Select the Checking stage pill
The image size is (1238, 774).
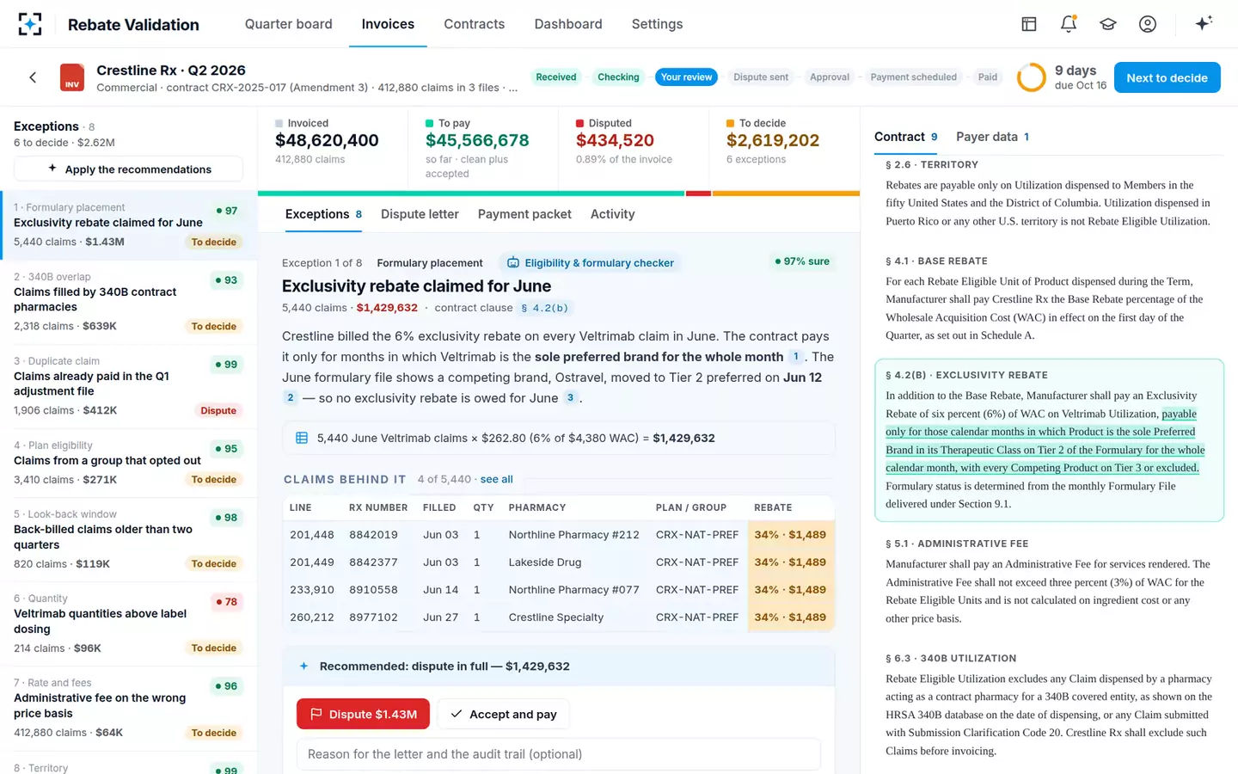(618, 77)
